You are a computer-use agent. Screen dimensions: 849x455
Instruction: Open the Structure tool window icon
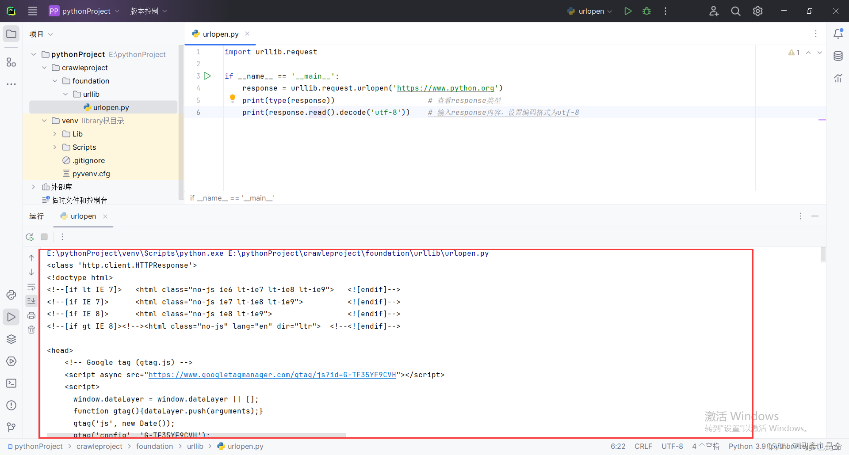tap(11, 62)
